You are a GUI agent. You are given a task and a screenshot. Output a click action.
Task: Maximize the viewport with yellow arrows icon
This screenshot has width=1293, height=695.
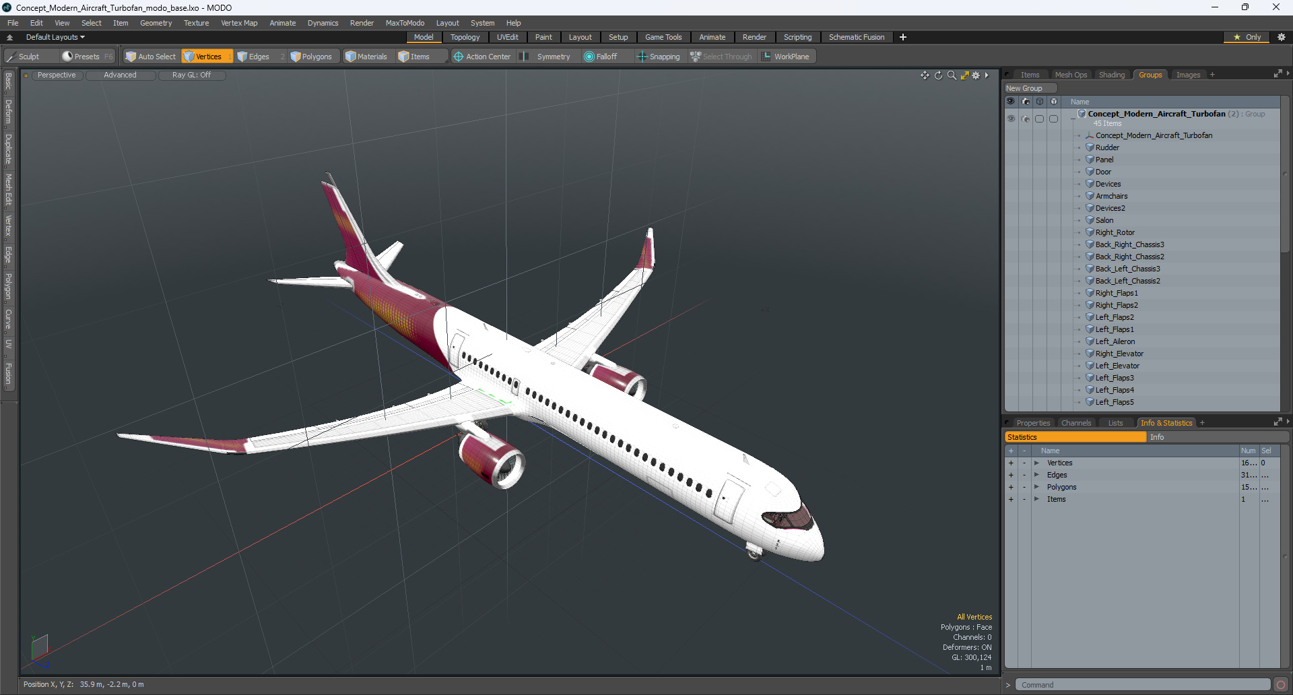[964, 75]
